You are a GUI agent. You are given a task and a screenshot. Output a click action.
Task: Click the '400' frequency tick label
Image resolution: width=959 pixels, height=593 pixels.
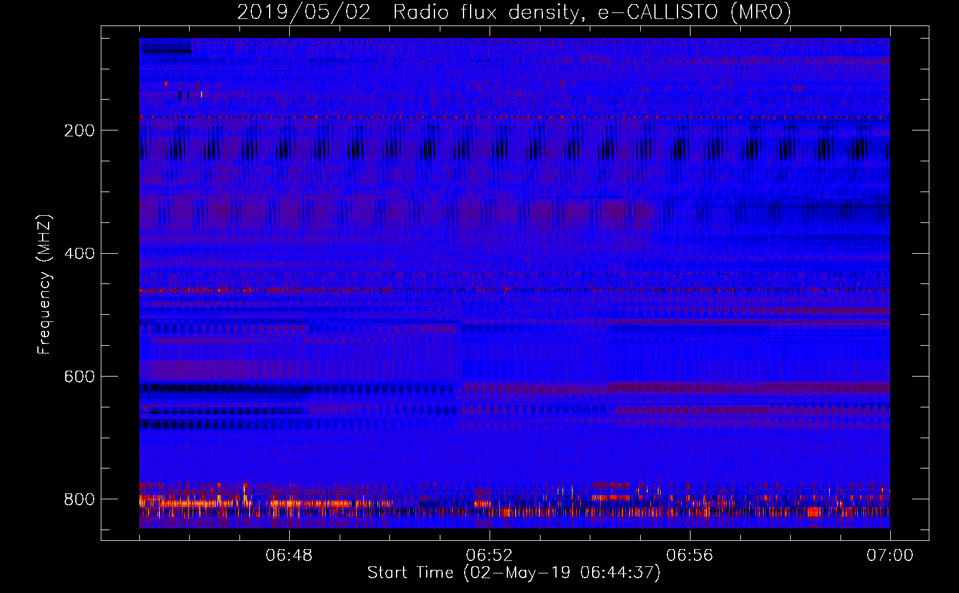point(79,254)
